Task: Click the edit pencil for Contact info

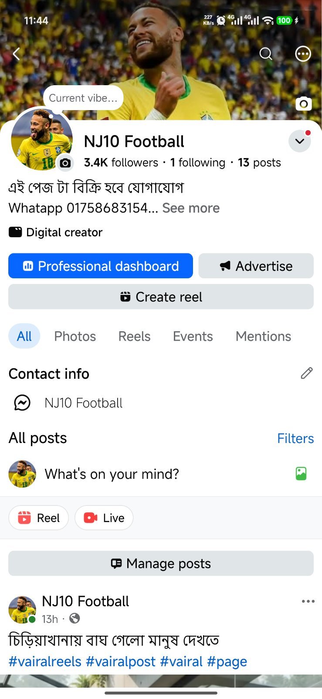Action: (x=307, y=373)
